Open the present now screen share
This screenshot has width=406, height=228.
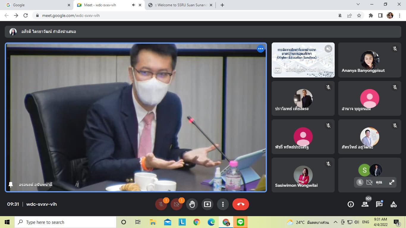207,204
